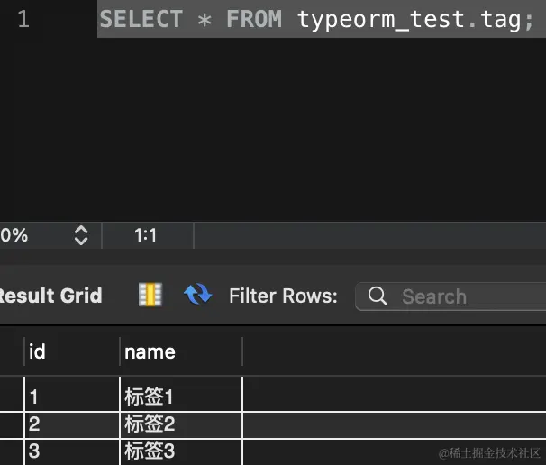Click the Filter Rows label
Image resolution: width=546 pixels, height=465 pixels.
click(x=283, y=296)
